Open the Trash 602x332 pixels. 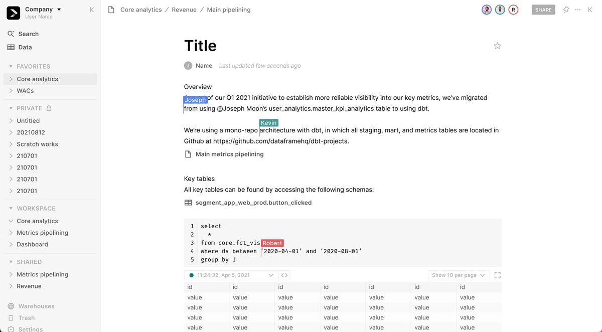coord(26,317)
